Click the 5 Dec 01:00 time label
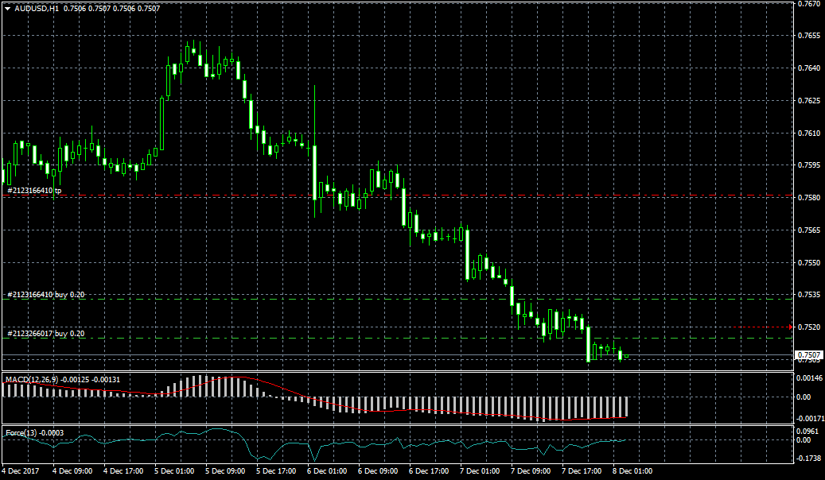Viewport: 825px width, 480px height. click(x=175, y=471)
